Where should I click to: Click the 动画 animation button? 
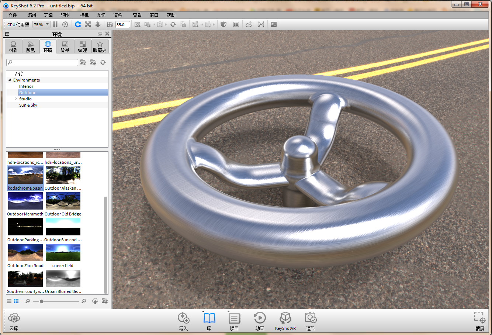(260, 321)
